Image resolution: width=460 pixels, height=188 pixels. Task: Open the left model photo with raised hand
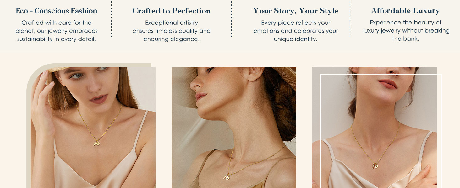point(93,128)
